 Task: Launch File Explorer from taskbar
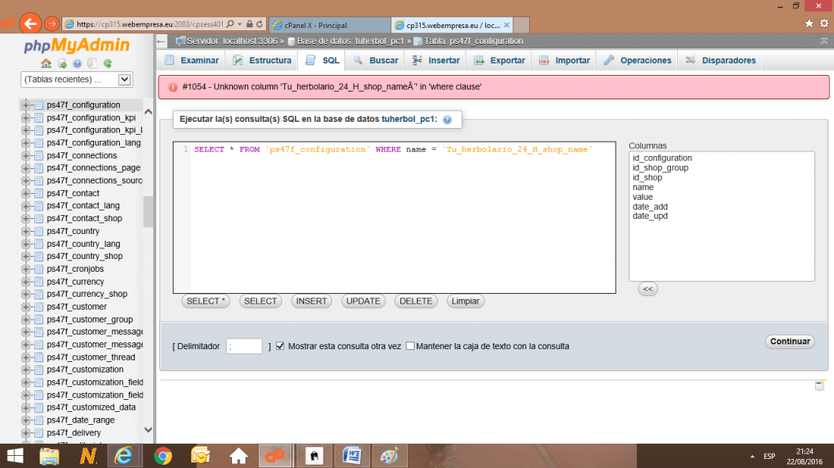pyautogui.click(x=49, y=456)
